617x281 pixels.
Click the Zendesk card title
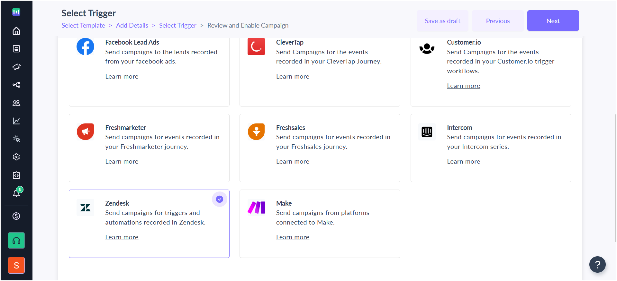[x=117, y=203]
